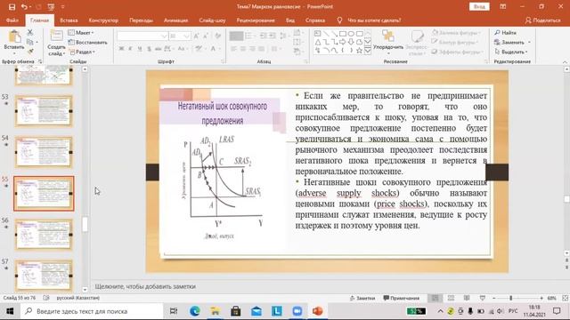Switch to normal view in status bar
Viewport: 570px width, 320px height.
[x=436, y=298]
